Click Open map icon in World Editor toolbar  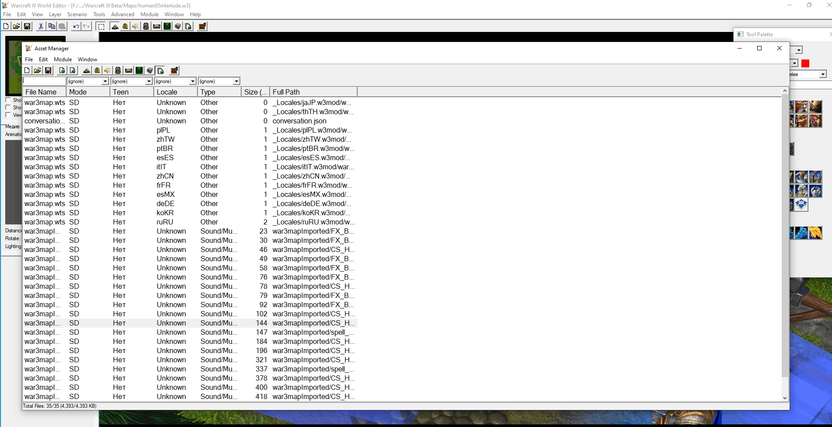coord(17,26)
